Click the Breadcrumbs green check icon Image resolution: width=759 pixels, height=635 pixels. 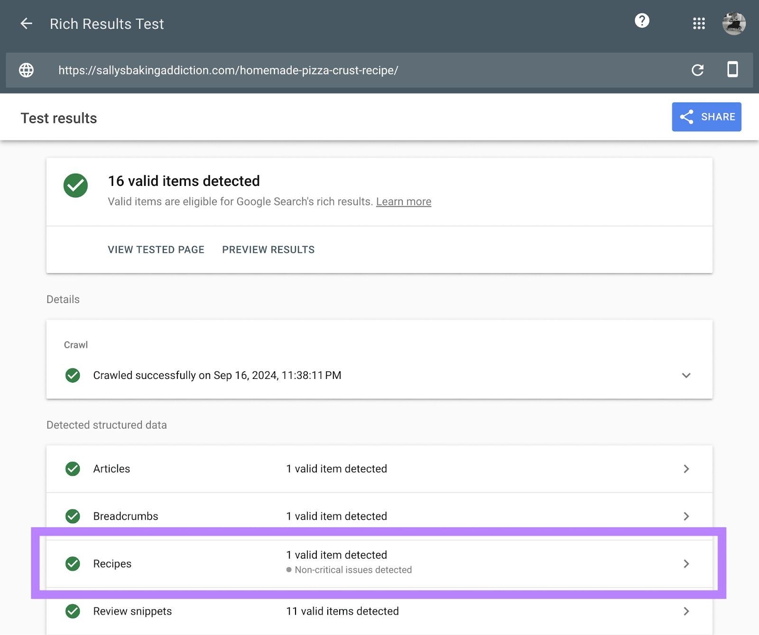(73, 516)
